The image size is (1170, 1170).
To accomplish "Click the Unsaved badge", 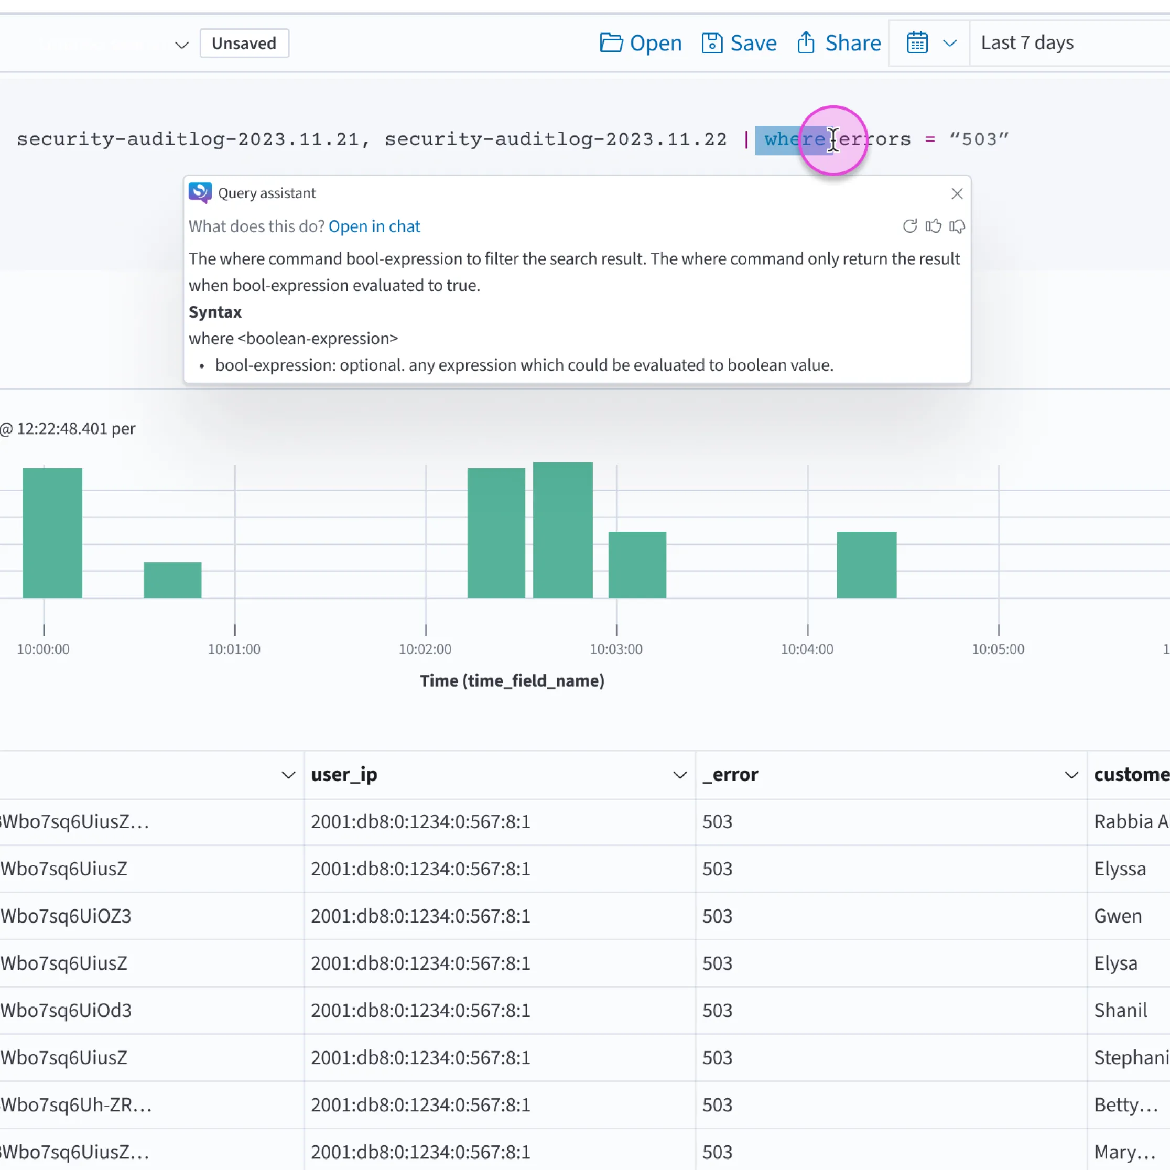I will click(x=244, y=44).
